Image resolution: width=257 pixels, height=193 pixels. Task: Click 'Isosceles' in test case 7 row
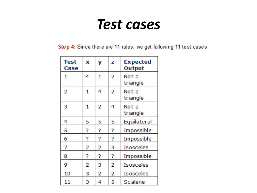(136, 148)
